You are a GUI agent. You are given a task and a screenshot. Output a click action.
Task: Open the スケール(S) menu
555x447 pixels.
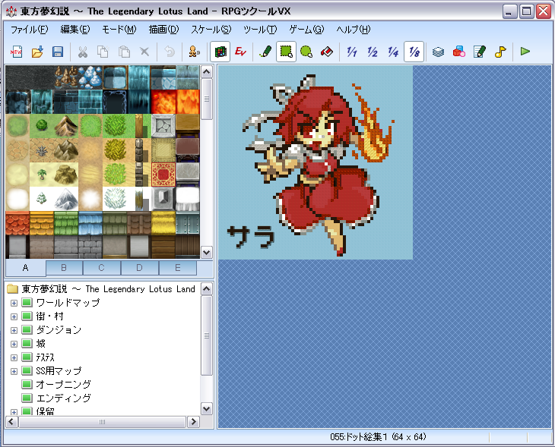tap(211, 30)
